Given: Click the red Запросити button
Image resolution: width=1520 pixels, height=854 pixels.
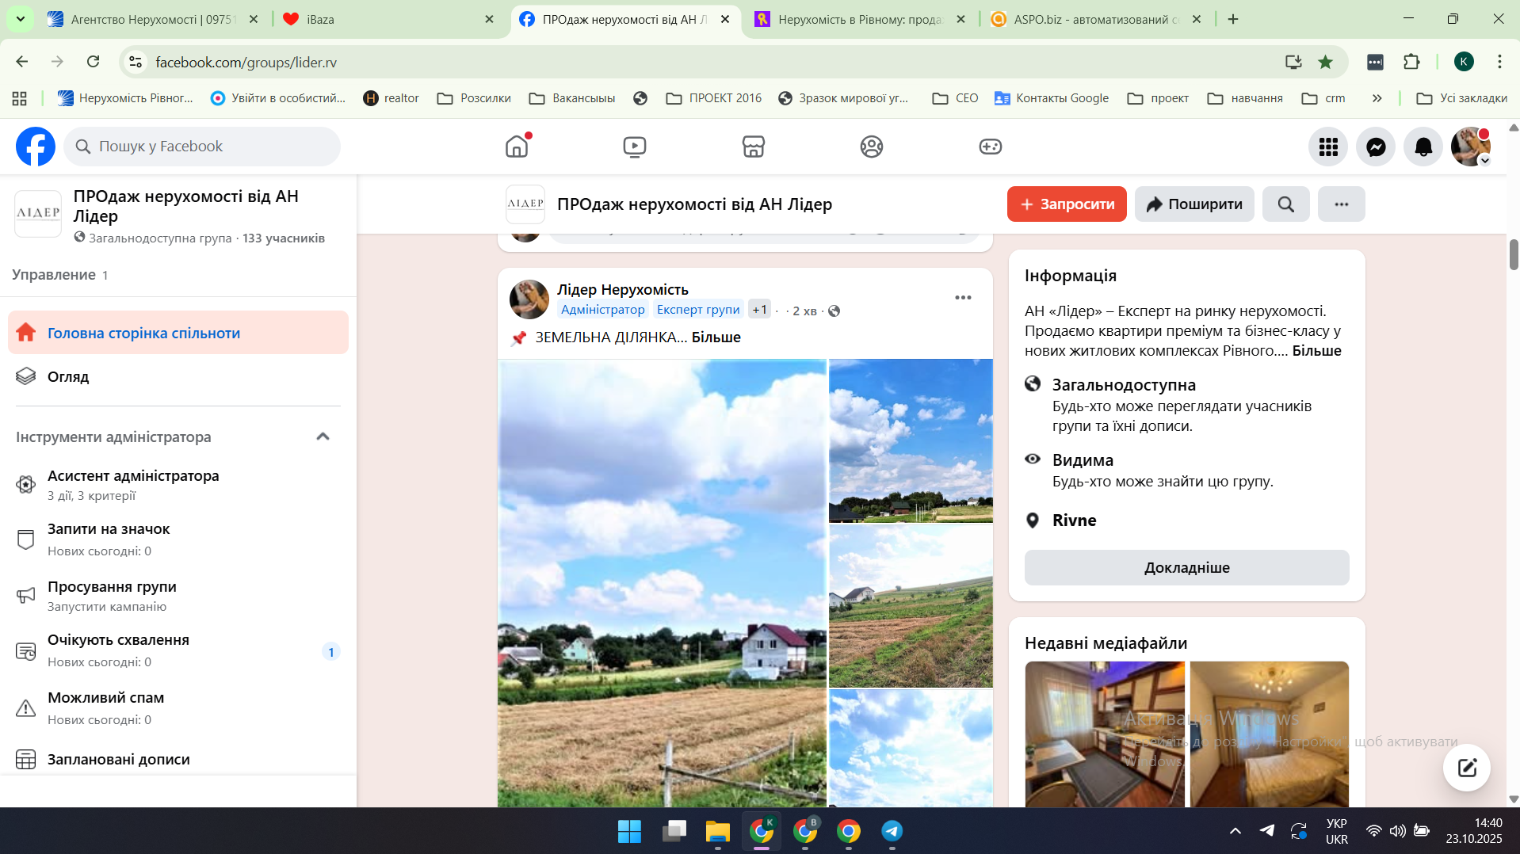Looking at the screenshot, I should 1066,204.
